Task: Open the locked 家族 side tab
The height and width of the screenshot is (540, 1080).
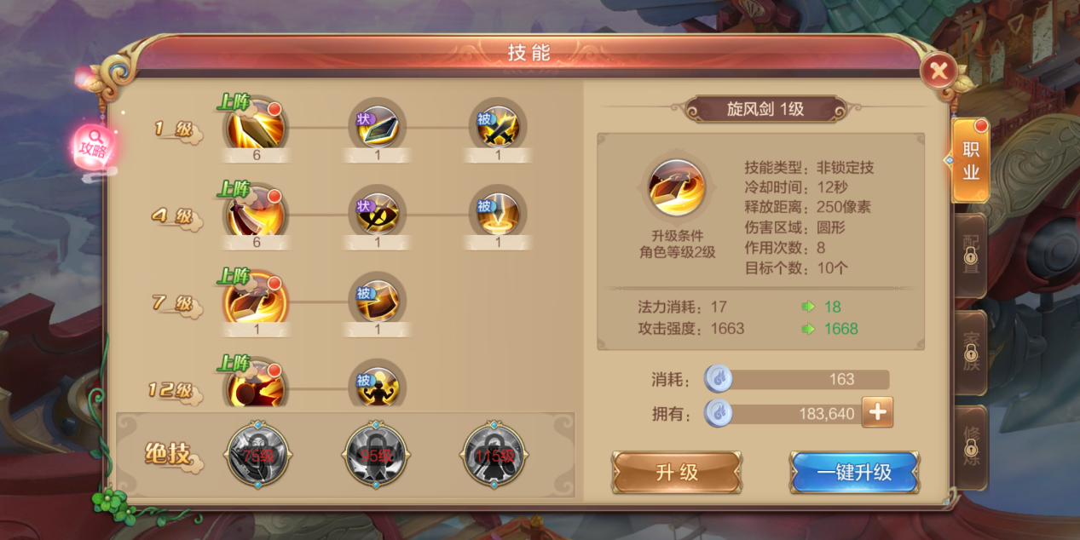Action: click(x=971, y=352)
